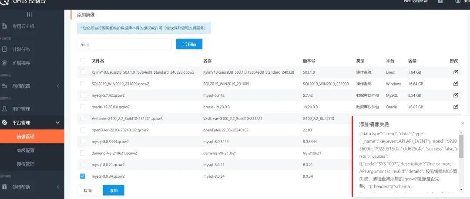Click the 取消 cancel button
470x199 pixels.
click(87, 190)
